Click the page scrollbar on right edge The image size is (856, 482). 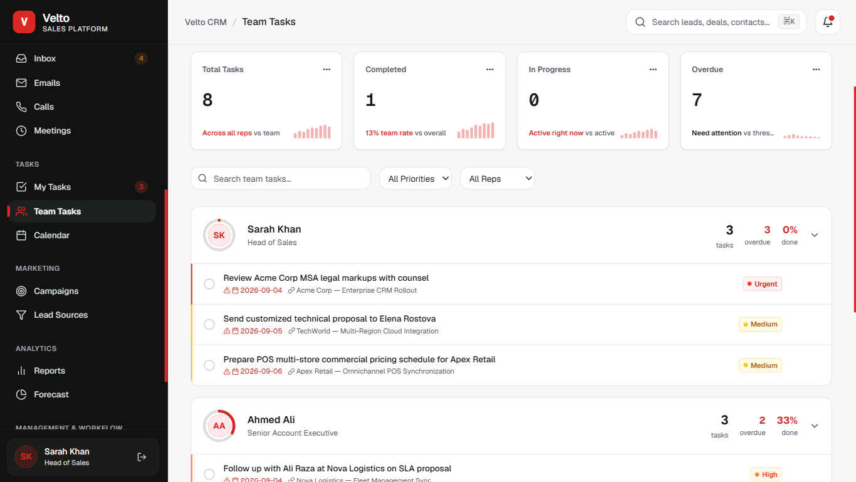click(854, 199)
